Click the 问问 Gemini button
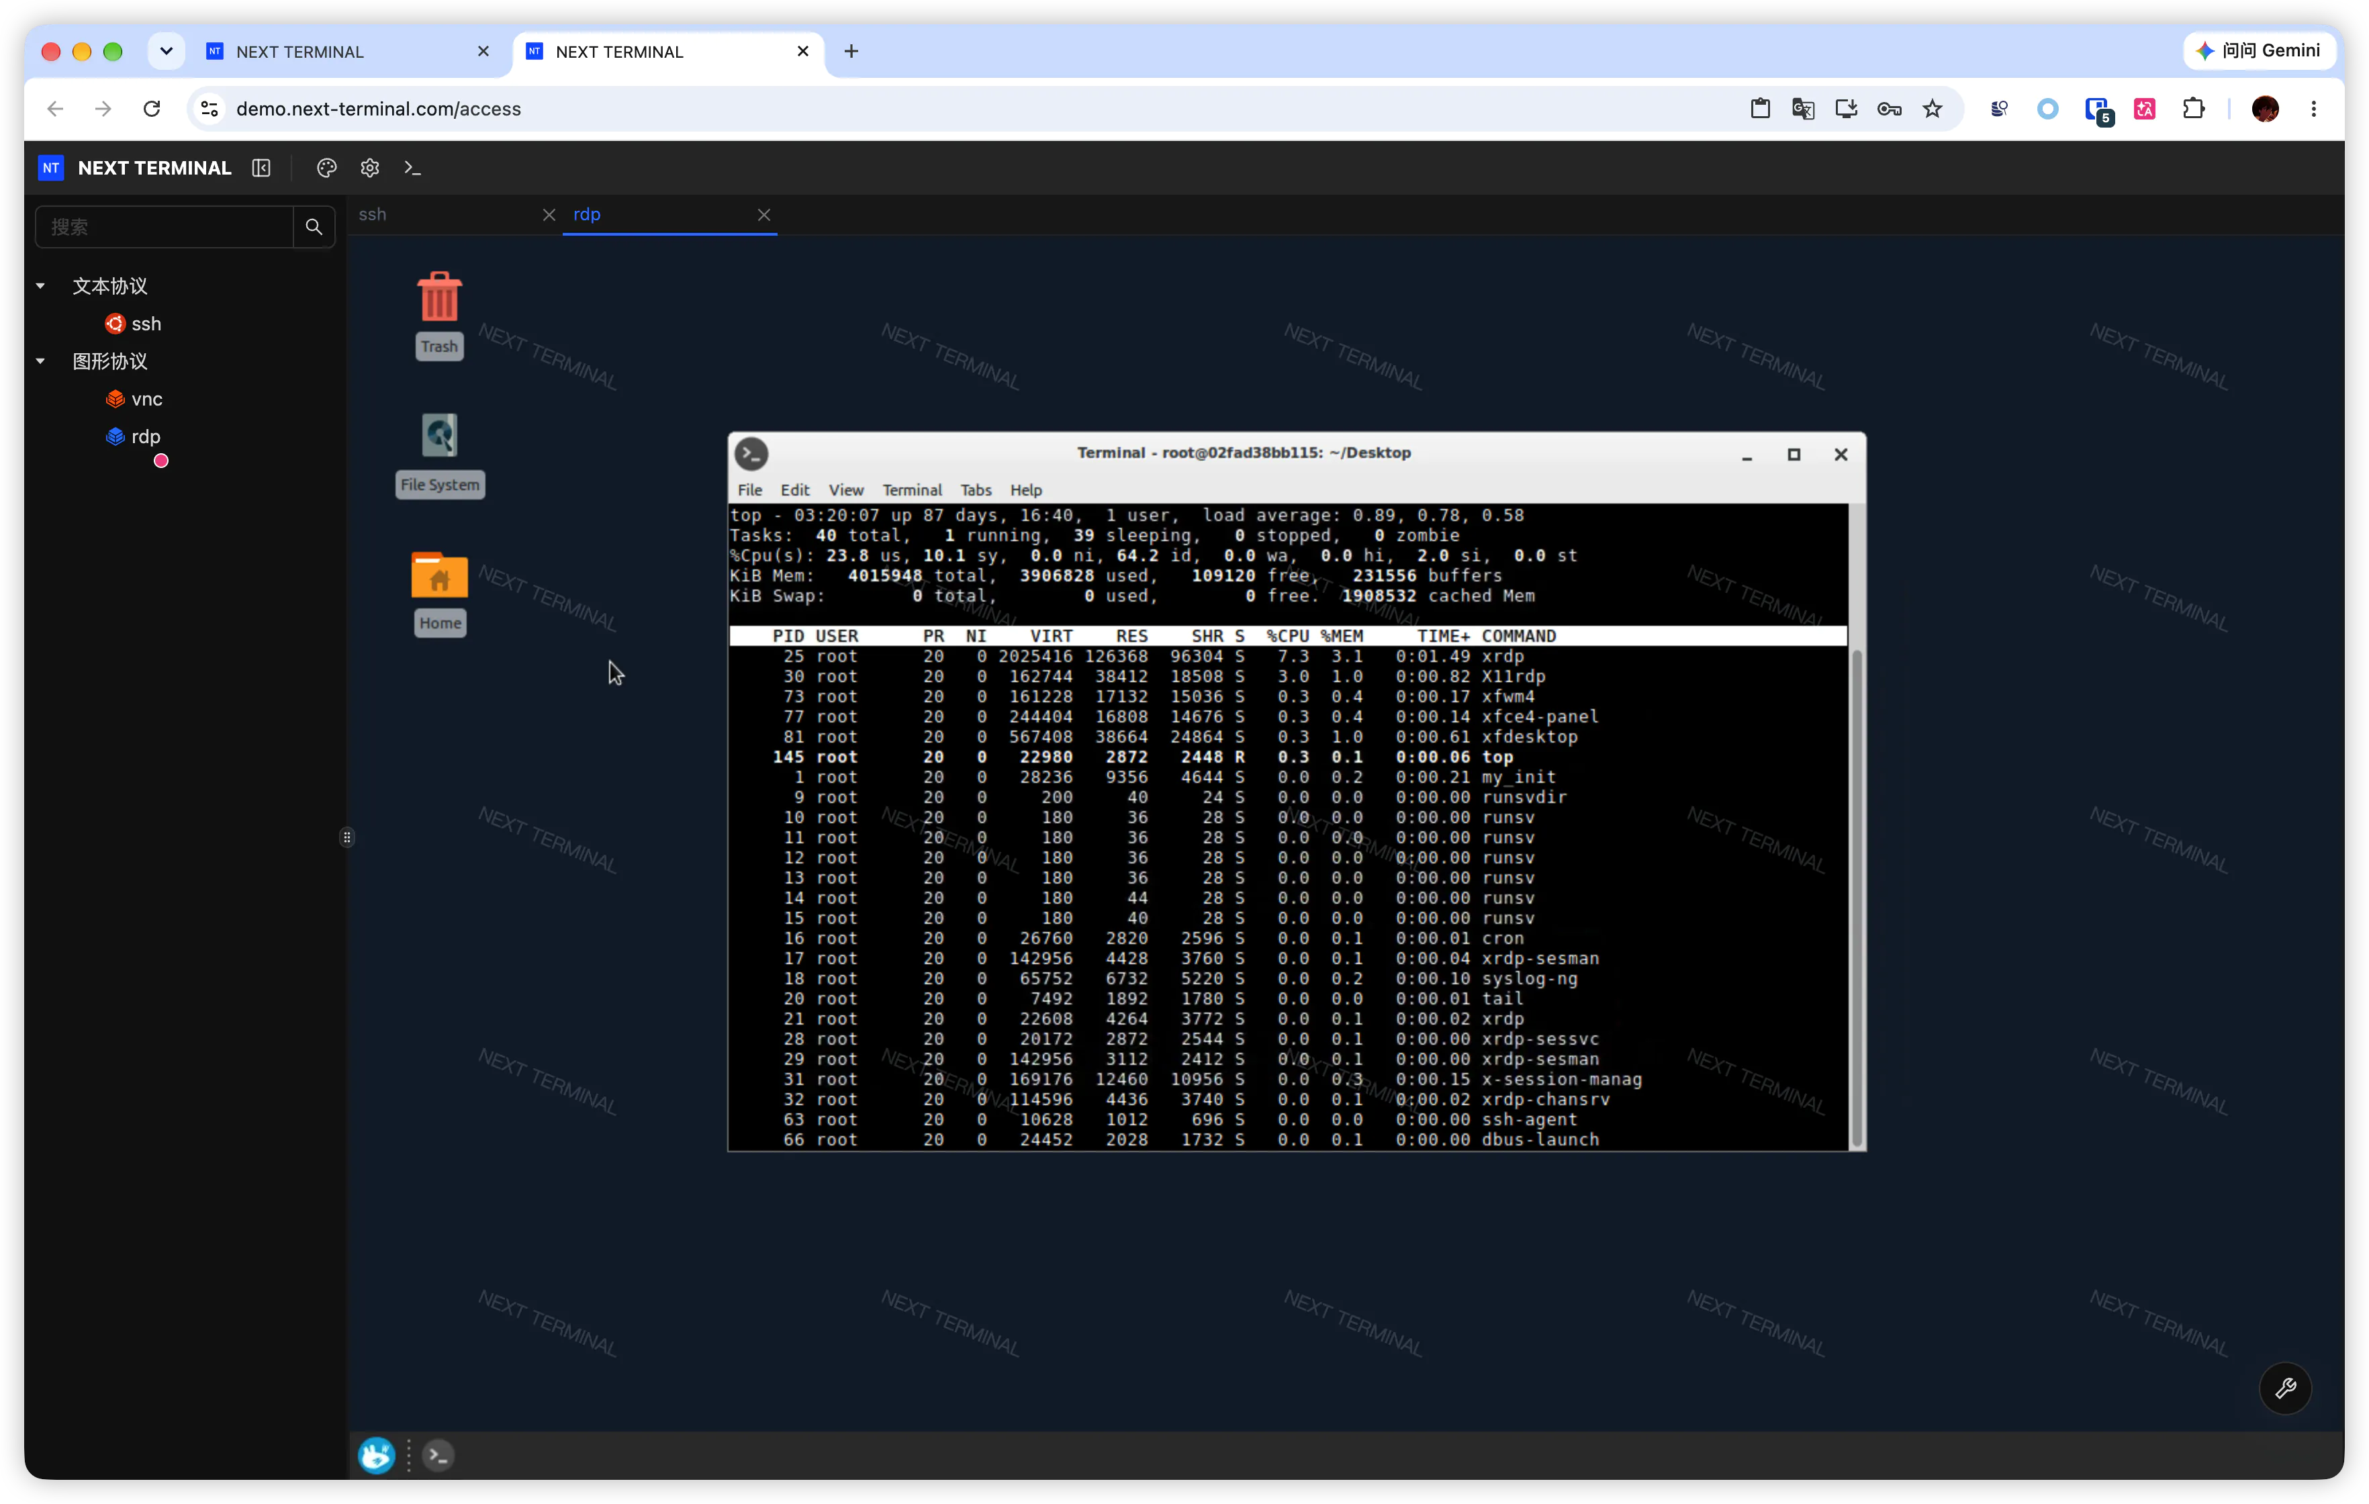2369x1504 pixels. (x=2260, y=50)
